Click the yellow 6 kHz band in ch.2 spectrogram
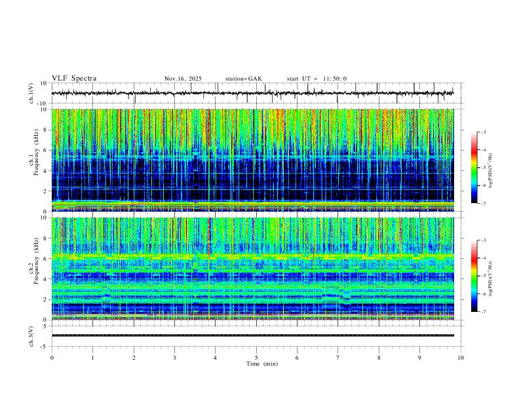The height and width of the screenshot is (401, 519). pyautogui.click(x=252, y=256)
